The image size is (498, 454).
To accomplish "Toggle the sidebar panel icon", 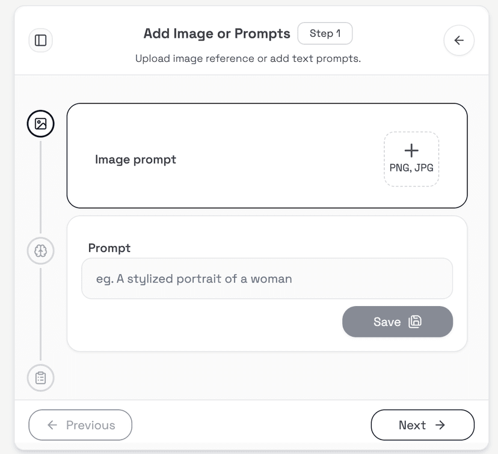I will point(41,40).
